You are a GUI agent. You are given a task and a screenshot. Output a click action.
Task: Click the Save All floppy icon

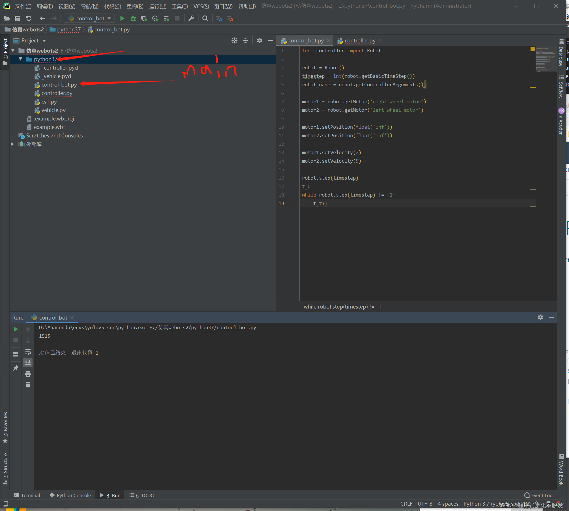(18, 19)
